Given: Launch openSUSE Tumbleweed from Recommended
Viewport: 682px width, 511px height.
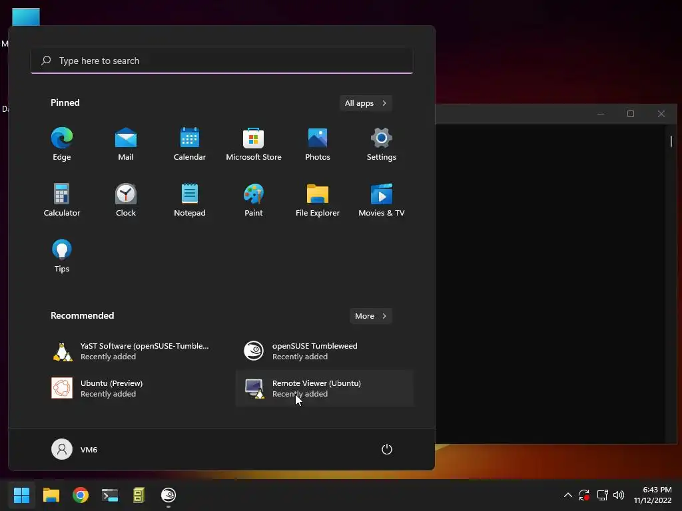Looking at the screenshot, I should coord(324,351).
